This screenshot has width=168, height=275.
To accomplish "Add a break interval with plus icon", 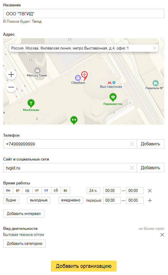I will tap(150, 200).
